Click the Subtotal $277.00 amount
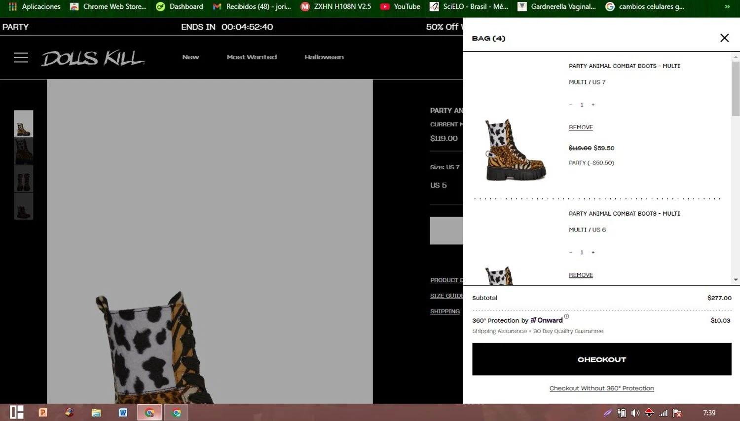This screenshot has width=740, height=421. pos(719,298)
